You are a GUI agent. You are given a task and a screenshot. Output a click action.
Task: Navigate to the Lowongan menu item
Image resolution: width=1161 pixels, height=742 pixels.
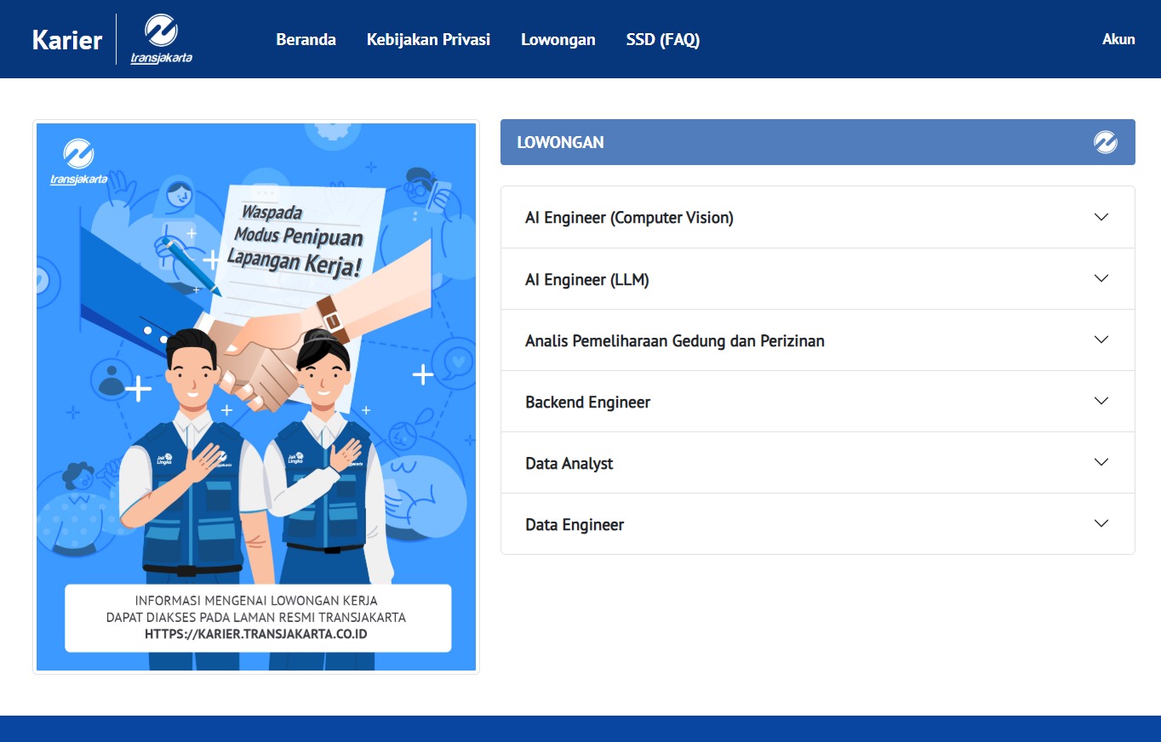558,39
